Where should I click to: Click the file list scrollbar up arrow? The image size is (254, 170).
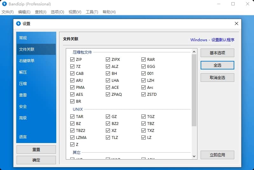[x=194, y=52]
